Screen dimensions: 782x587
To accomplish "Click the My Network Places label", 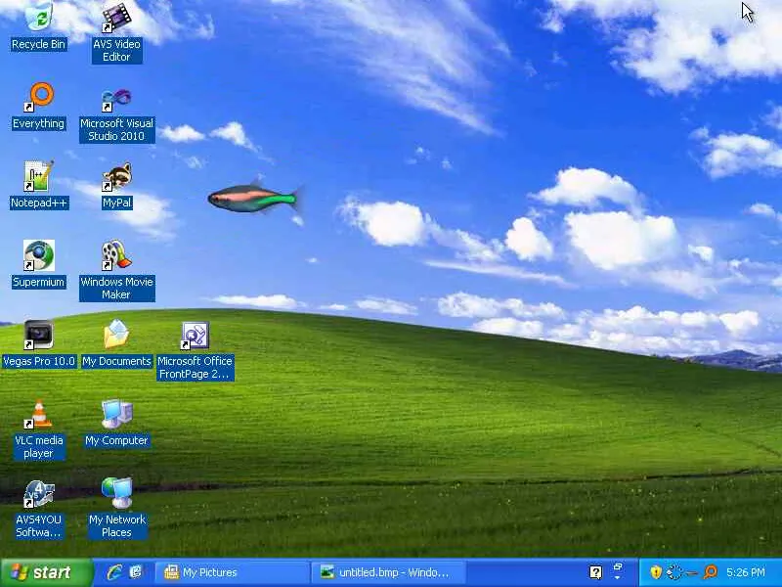I will pyautogui.click(x=116, y=525).
